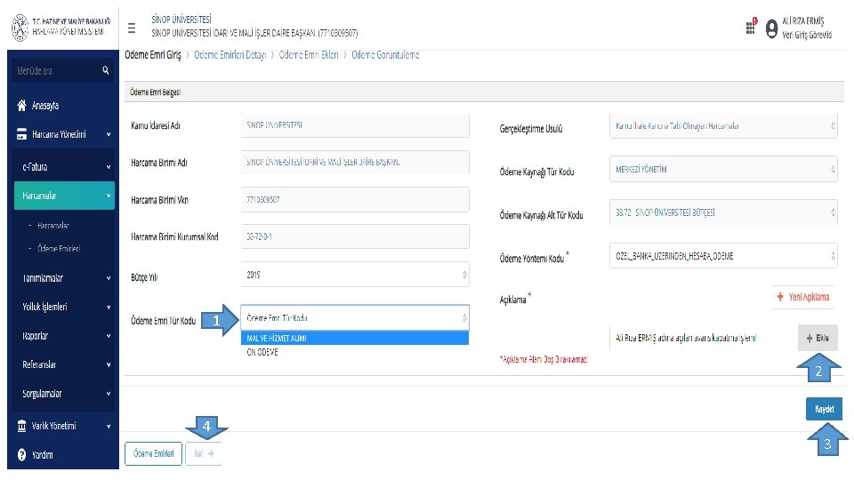Click the Harcama Birimi Adı field
The width and height of the screenshot is (854, 480).
coord(355,162)
